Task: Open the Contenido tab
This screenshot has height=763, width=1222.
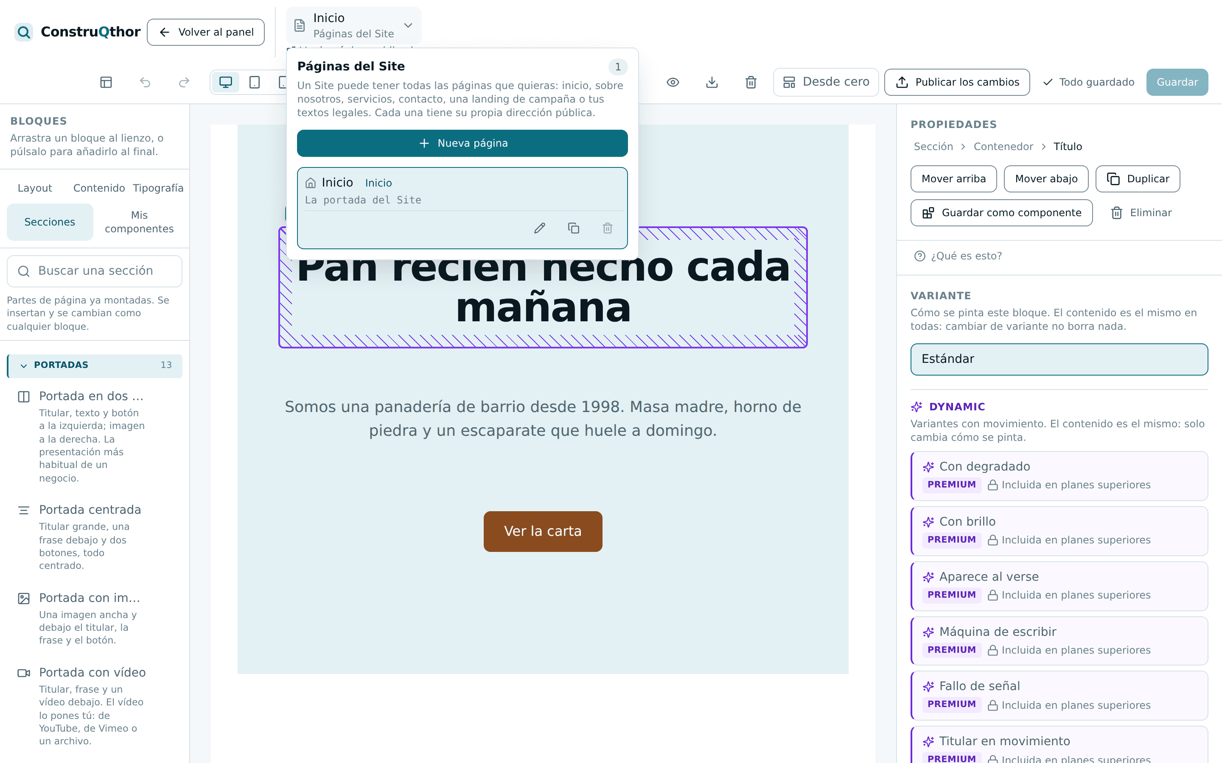Action: [99, 188]
